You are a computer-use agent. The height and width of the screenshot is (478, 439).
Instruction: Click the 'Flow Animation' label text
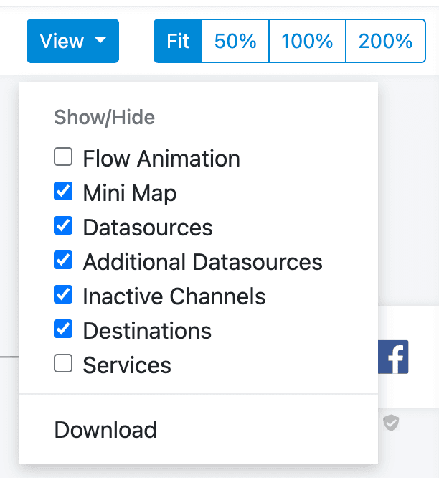[x=161, y=159]
